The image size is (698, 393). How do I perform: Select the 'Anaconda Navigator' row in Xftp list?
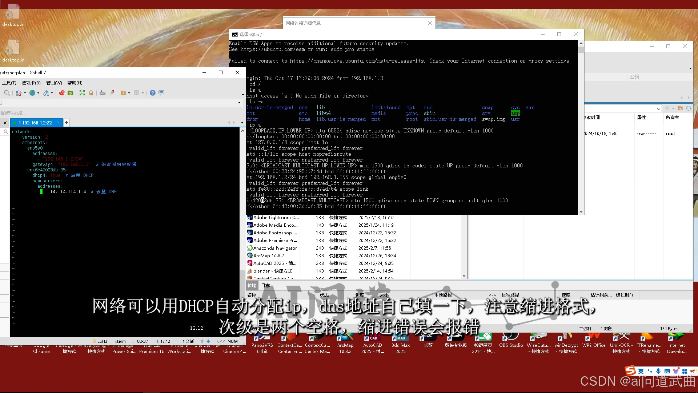(x=354, y=248)
